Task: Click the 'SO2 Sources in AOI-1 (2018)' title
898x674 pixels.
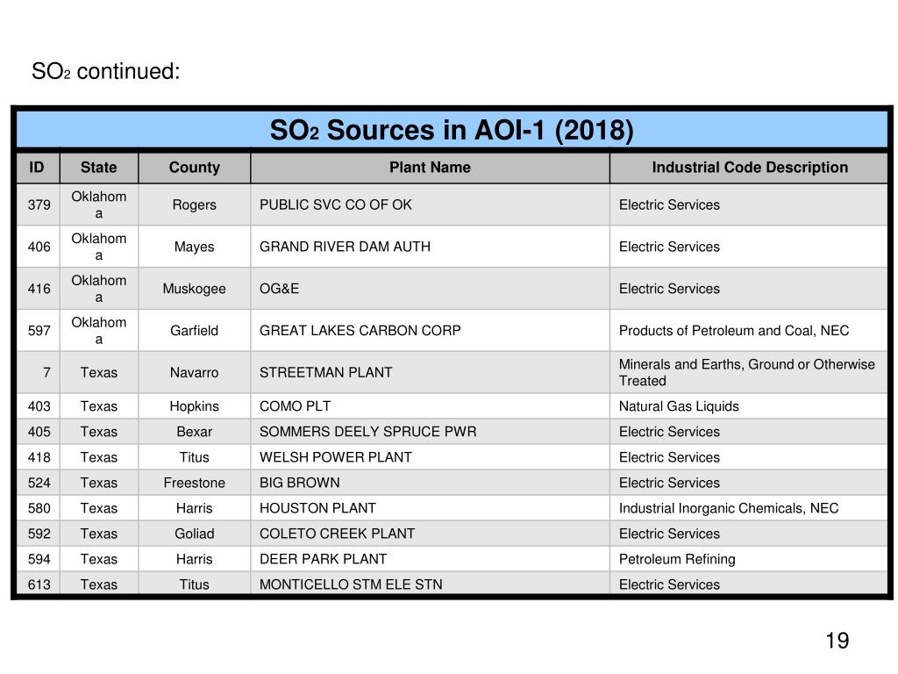Action: click(452, 130)
